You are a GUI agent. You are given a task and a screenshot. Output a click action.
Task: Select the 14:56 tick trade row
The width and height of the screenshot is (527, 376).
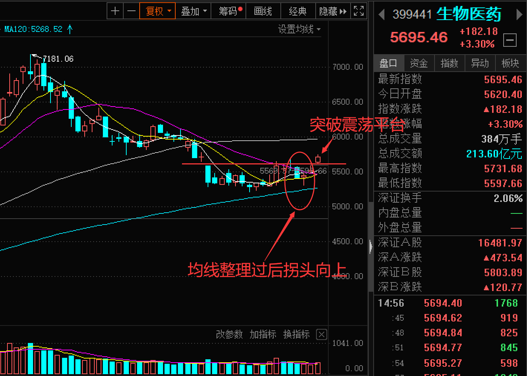pyautogui.click(x=449, y=303)
